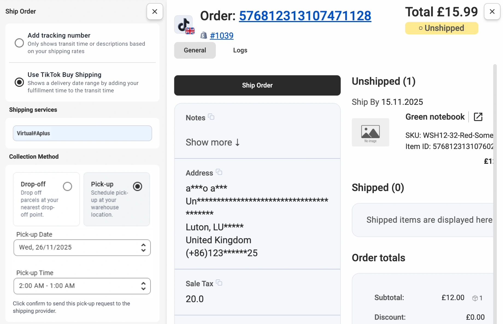
Task: Copy the Address to clipboard
Action: 219,172
